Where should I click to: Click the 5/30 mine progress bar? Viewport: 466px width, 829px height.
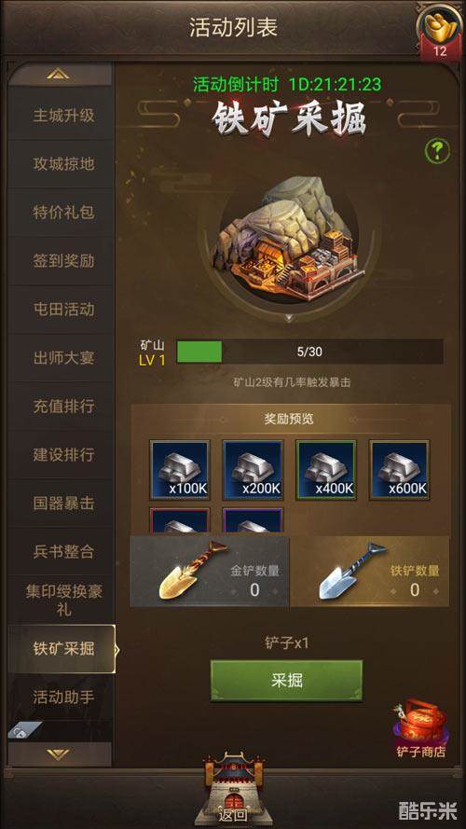coord(309,352)
